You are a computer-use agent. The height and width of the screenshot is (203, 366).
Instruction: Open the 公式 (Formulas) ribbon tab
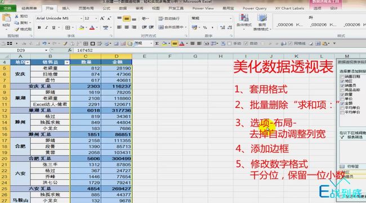pos(106,8)
